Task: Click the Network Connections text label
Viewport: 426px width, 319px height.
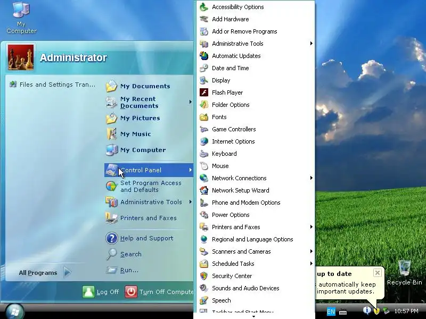Action: (239, 178)
